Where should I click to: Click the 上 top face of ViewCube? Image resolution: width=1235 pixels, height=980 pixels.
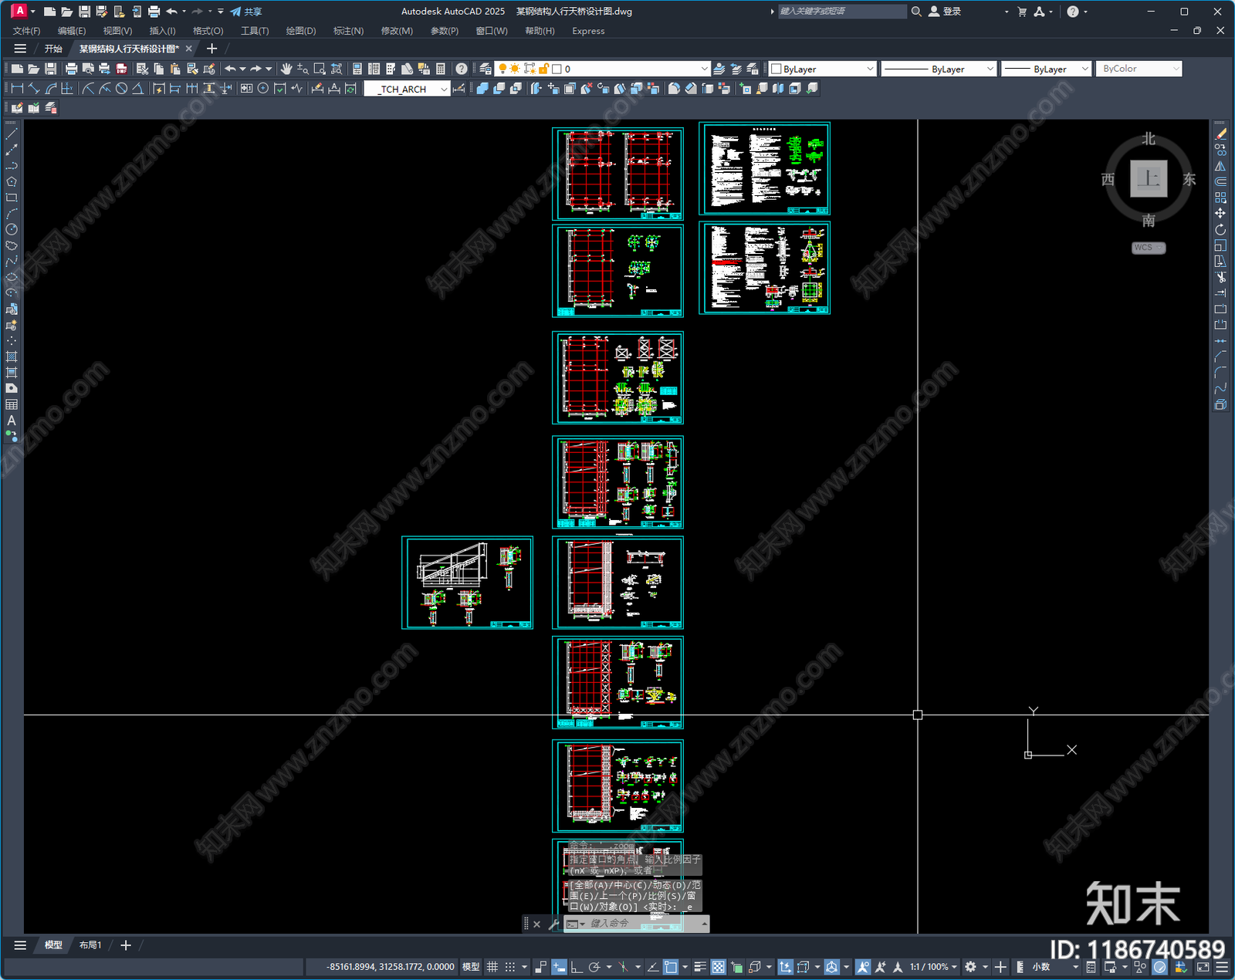(x=1149, y=179)
